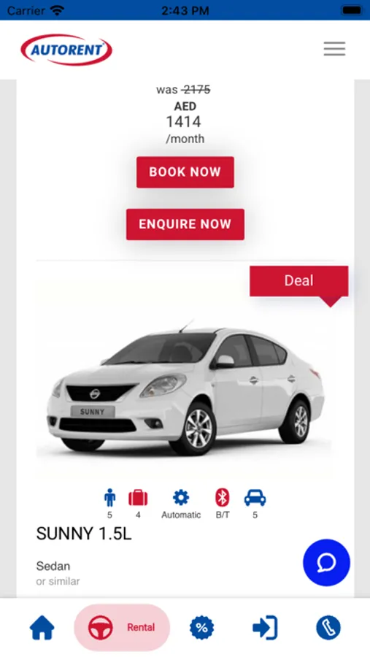The image size is (370, 657).
Task: Open the hamburger menu
Action: tap(334, 49)
